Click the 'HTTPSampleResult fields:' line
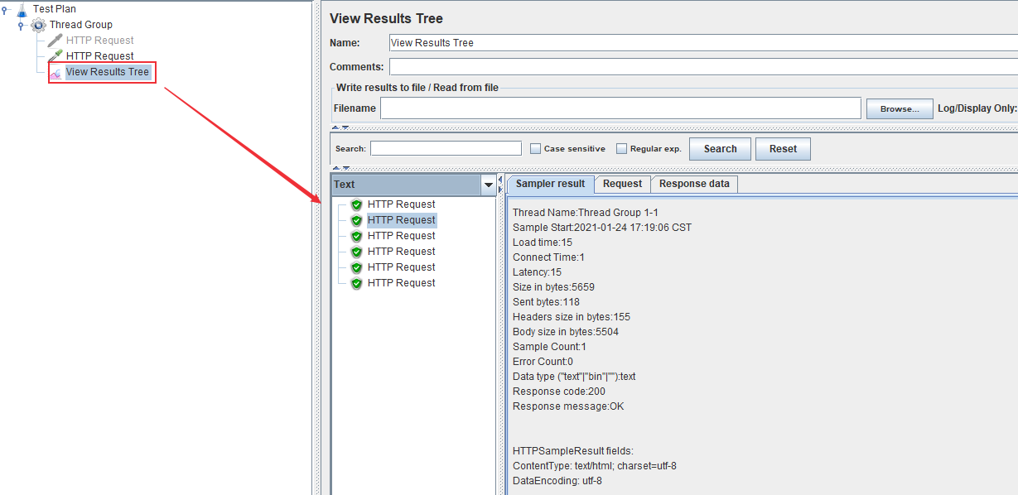This screenshot has width=1018, height=495. tap(573, 451)
